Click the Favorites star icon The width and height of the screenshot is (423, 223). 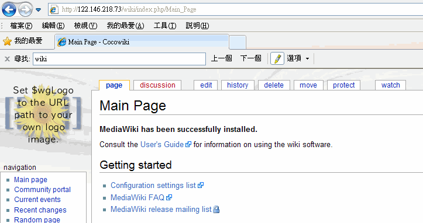point(7,41)
